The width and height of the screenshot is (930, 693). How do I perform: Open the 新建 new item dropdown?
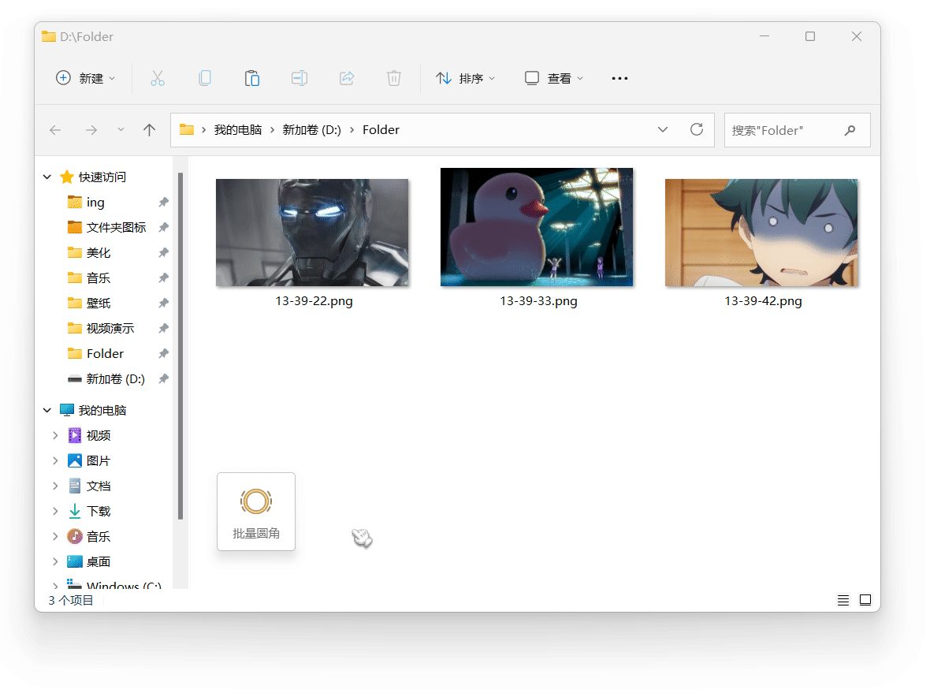click(x=85, y=78)
